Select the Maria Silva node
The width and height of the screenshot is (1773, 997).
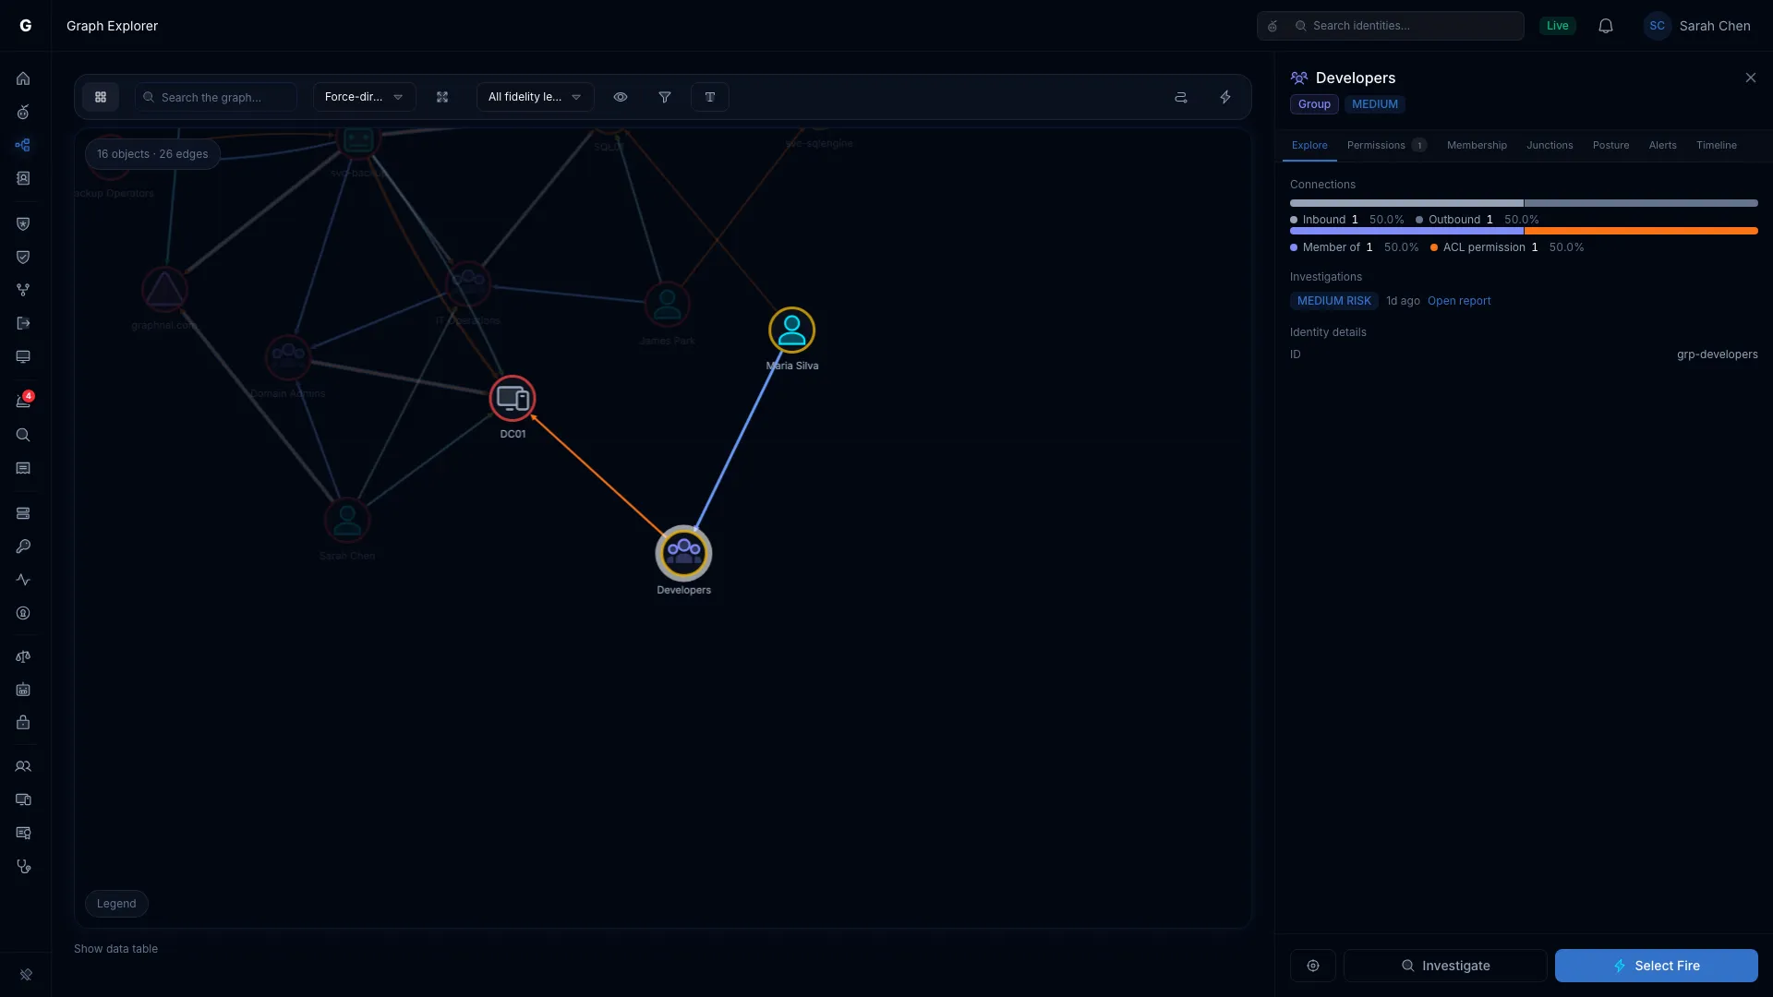pyautogui.click(x=791, y=330)
